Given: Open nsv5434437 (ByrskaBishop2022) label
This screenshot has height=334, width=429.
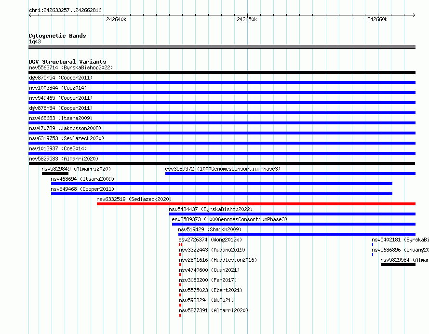Looking at the screenshot, I should [x=211, y=209].
